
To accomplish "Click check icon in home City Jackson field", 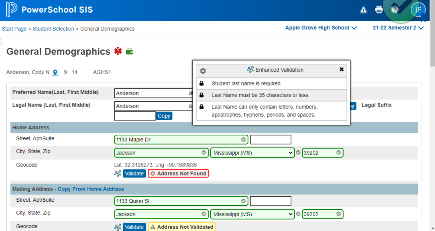I will (204, 153).
